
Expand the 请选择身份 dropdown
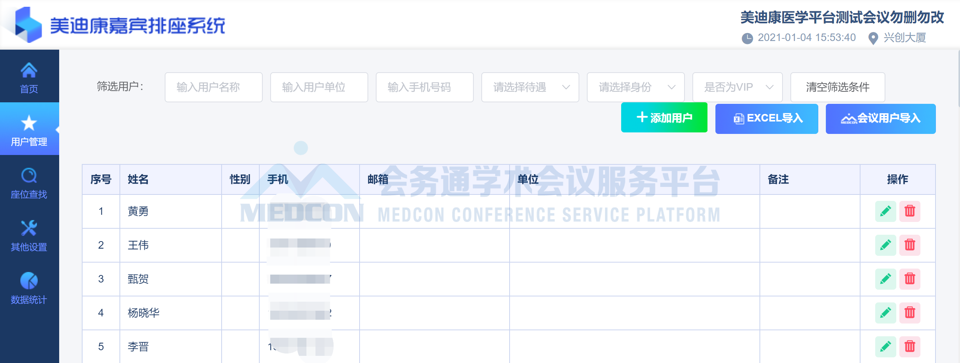point(635,87)
